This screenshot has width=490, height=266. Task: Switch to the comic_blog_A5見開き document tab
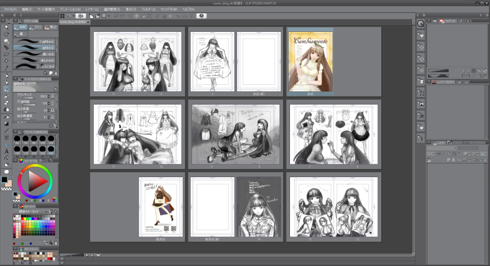tap(73, 22)
